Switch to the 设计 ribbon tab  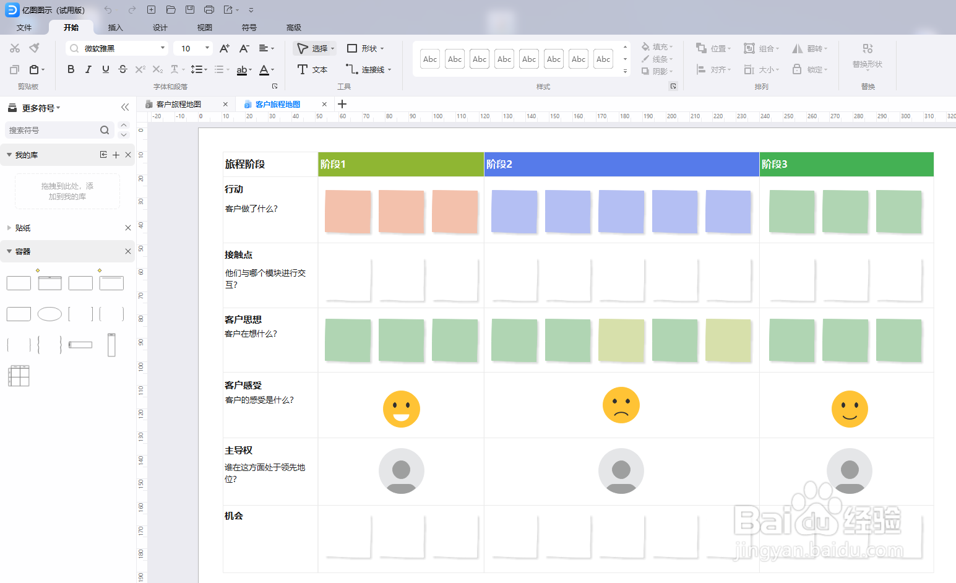(x=160, y=27)
